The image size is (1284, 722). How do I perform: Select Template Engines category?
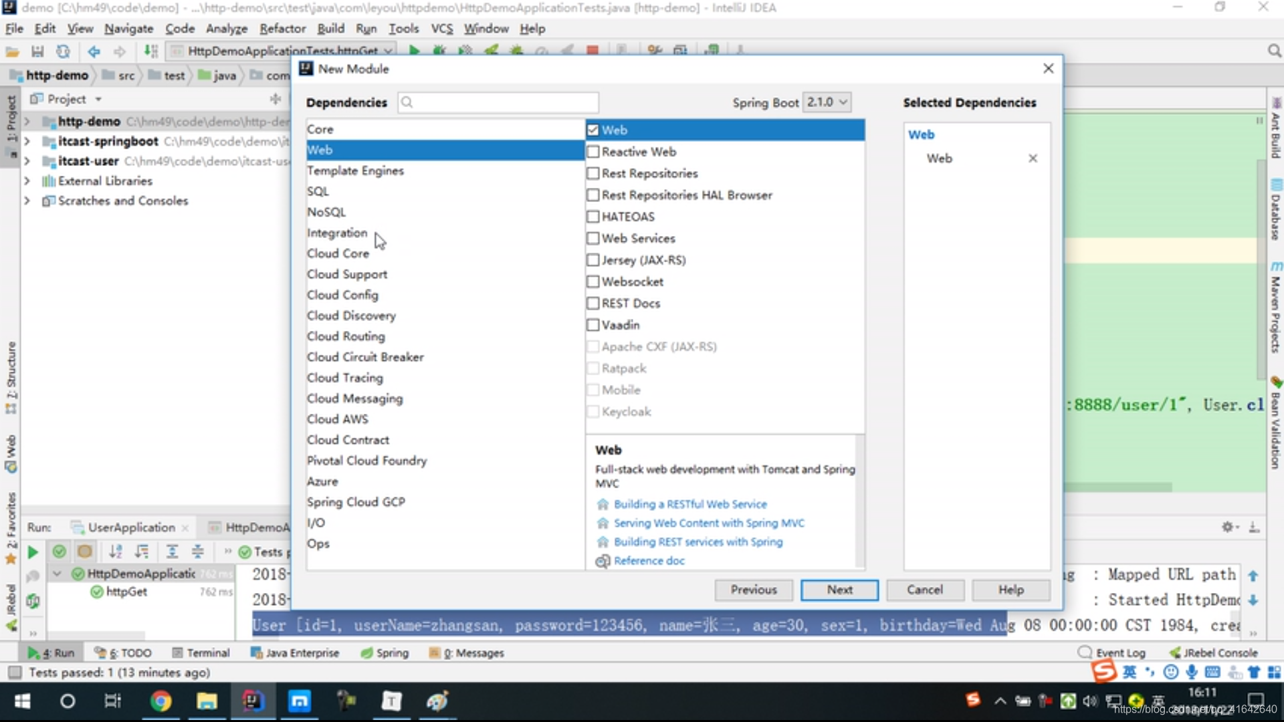(x=445, y=171)
